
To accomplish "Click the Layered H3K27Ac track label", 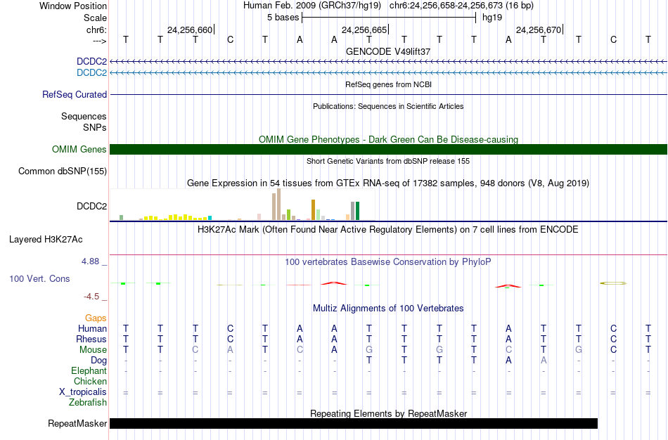I will pyautogui.click(x=46, y=240).
